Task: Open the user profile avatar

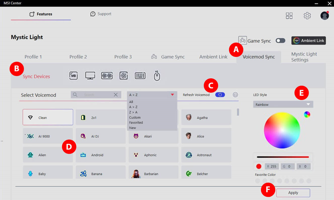Action: pyautogui.click(x=325, y=16)
